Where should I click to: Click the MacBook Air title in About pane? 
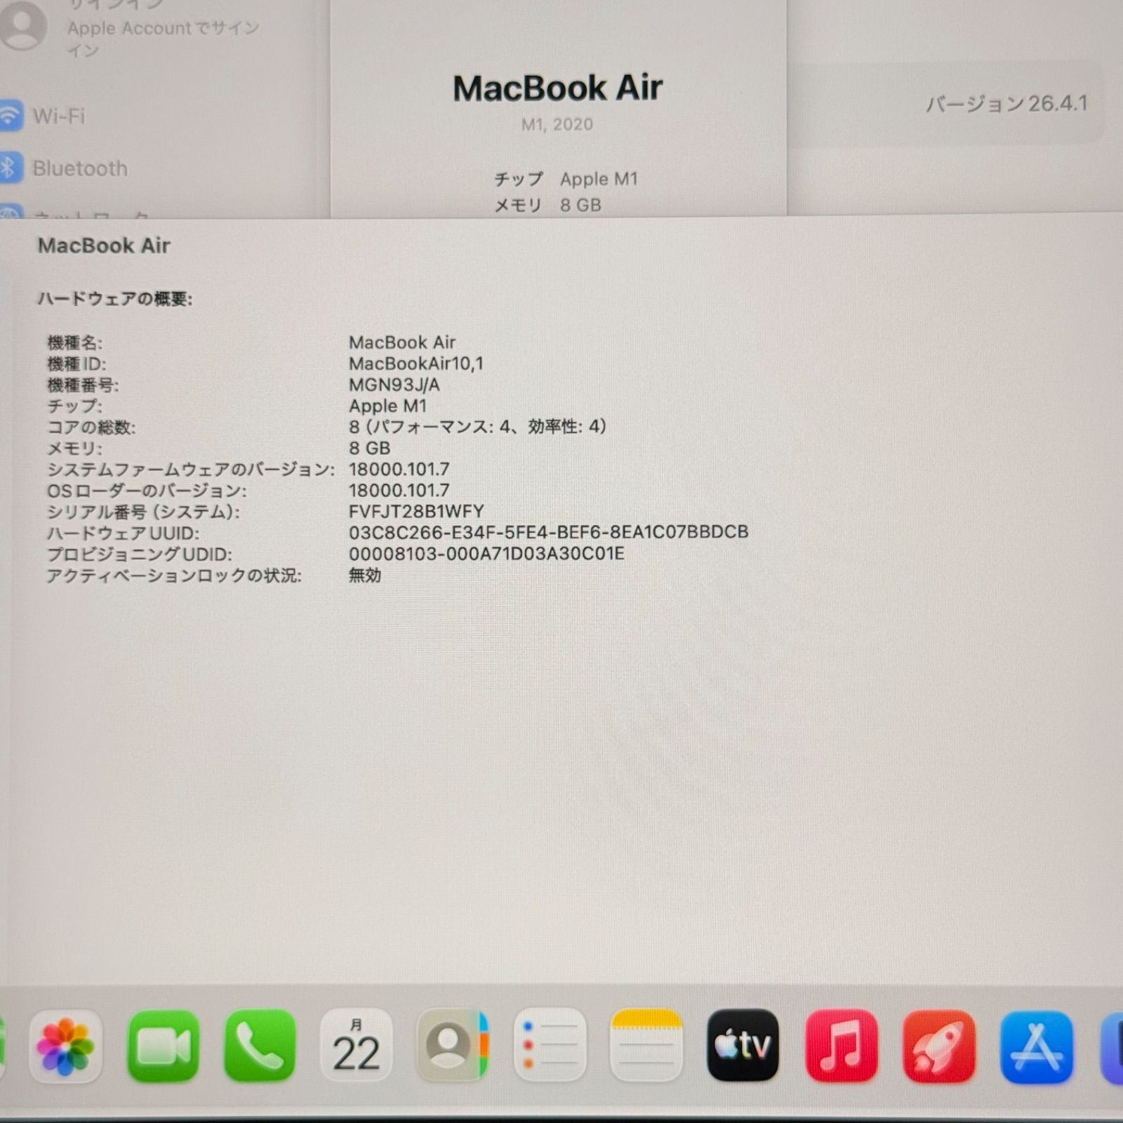[x=557, y=88]
